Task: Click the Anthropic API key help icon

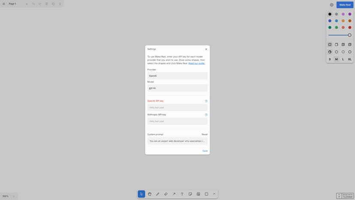Action: click(206, 115)
